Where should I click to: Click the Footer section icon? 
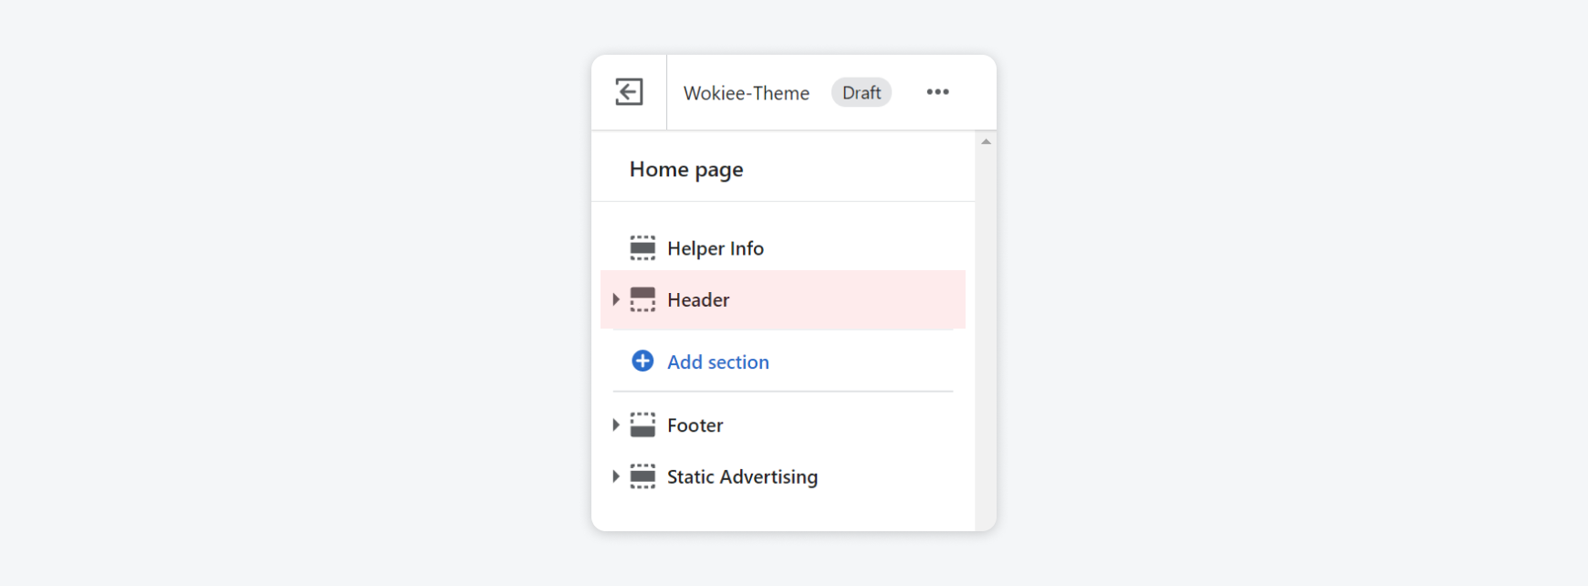tap(643, 425)
